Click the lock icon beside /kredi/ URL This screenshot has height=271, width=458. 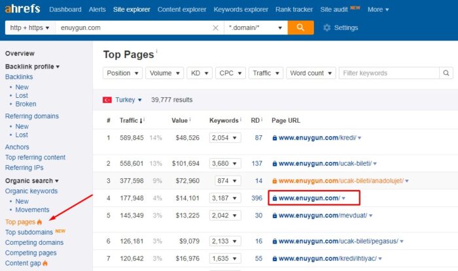pyautogui.click(x=275, y=138)
